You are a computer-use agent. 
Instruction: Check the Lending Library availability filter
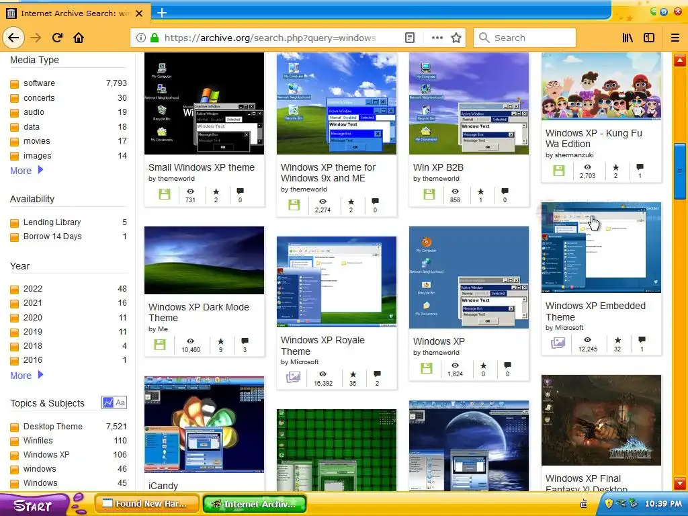click(15, 223)
